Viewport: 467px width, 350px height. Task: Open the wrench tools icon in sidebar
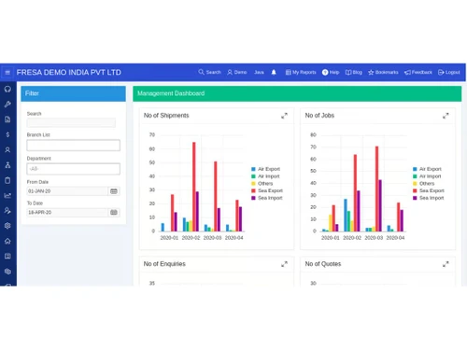(x=7, y=105)
